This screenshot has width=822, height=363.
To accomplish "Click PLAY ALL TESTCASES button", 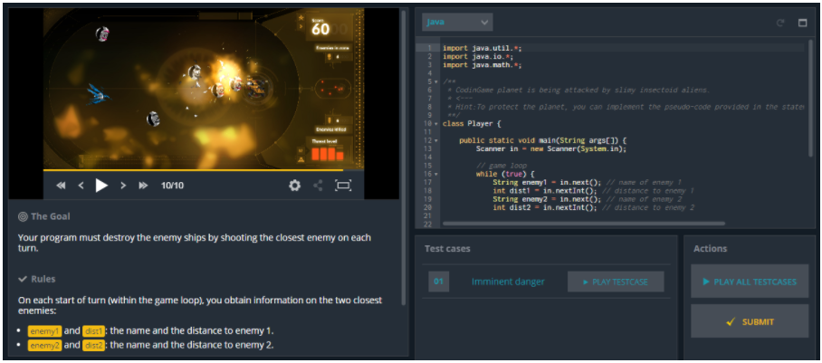I will 750,282.
